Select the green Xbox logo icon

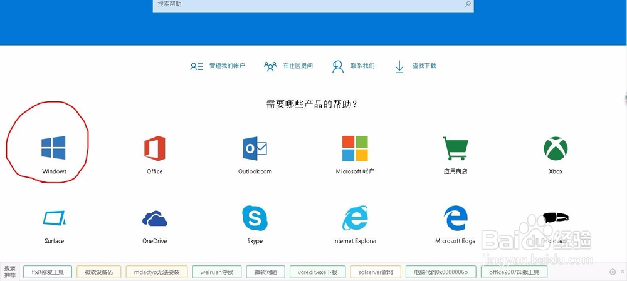coord(556,148)
